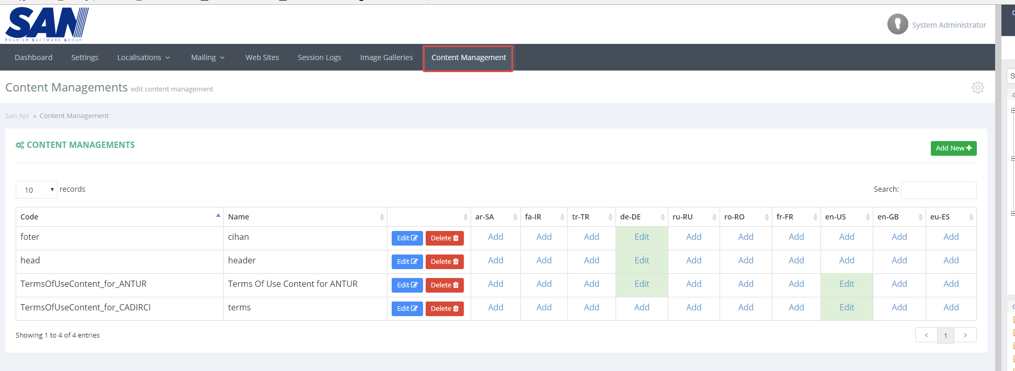
Task: Open the records per page dropdown
Action: [x=37, y=190]
